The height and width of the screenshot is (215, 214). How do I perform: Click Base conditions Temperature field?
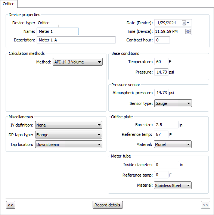click(x=161, y=62)
